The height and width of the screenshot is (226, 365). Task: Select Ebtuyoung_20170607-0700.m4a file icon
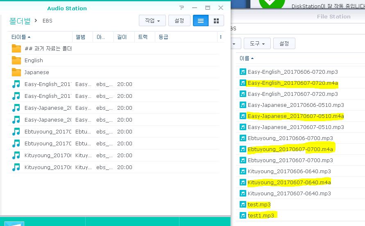[x=243, y=149]
